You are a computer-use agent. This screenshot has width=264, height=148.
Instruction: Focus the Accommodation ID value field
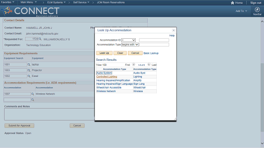pyautogui.click(x=154, y=40)
